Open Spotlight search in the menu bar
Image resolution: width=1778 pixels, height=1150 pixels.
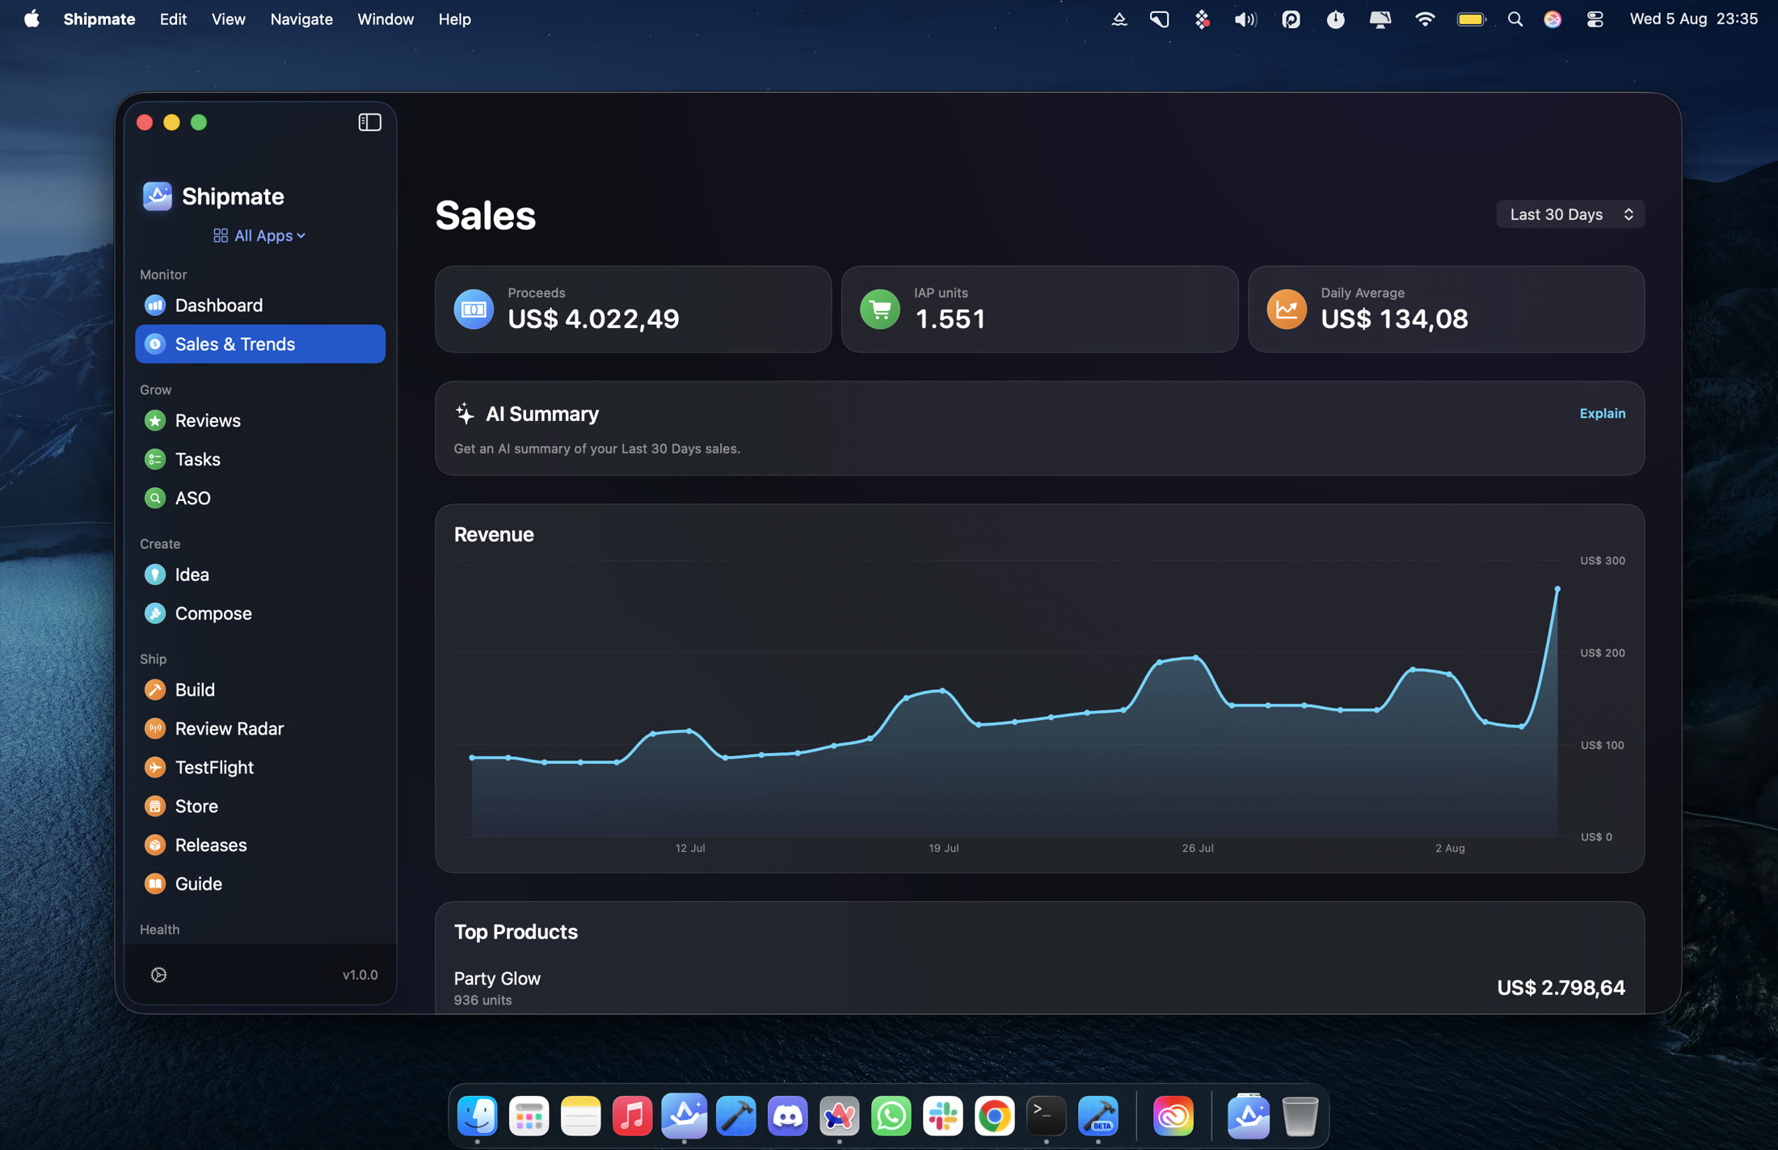tap(1515, 19)
